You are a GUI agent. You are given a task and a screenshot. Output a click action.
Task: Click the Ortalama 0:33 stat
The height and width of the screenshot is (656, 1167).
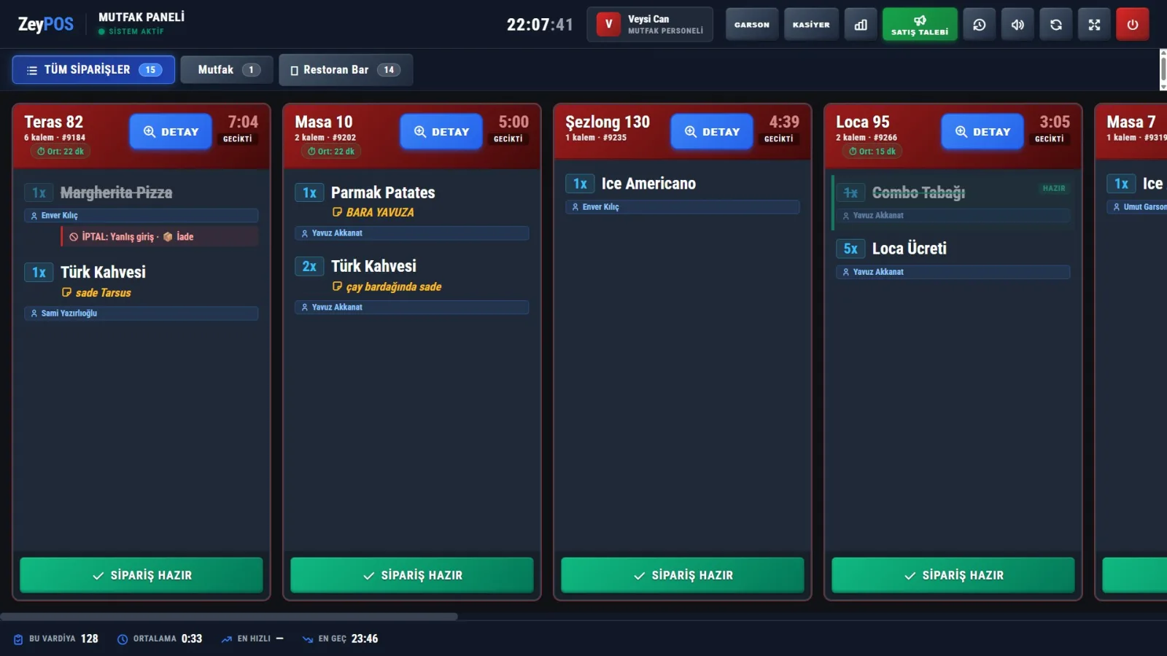[x=160, y=639]
